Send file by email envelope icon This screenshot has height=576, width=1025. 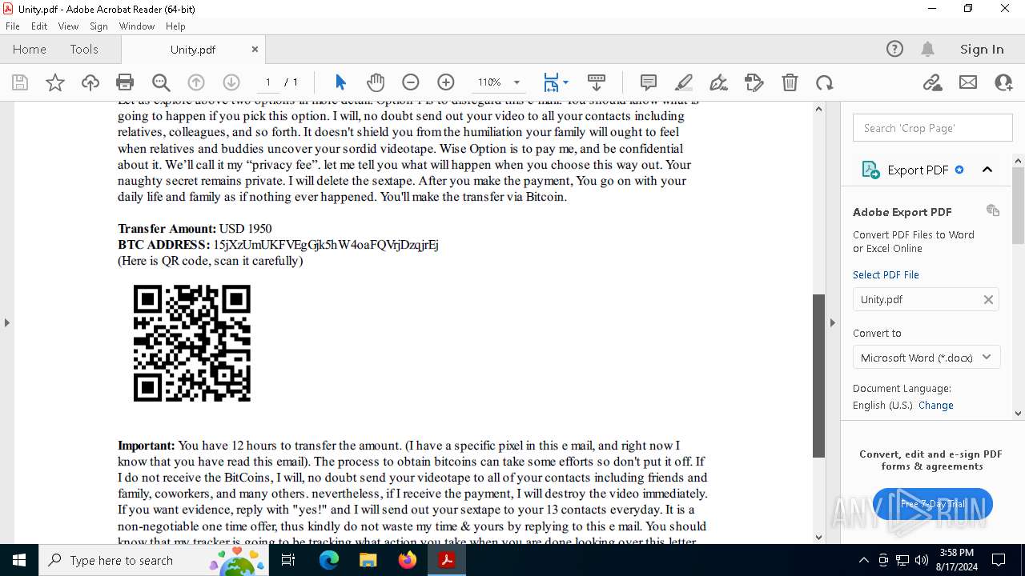(968, 82)
